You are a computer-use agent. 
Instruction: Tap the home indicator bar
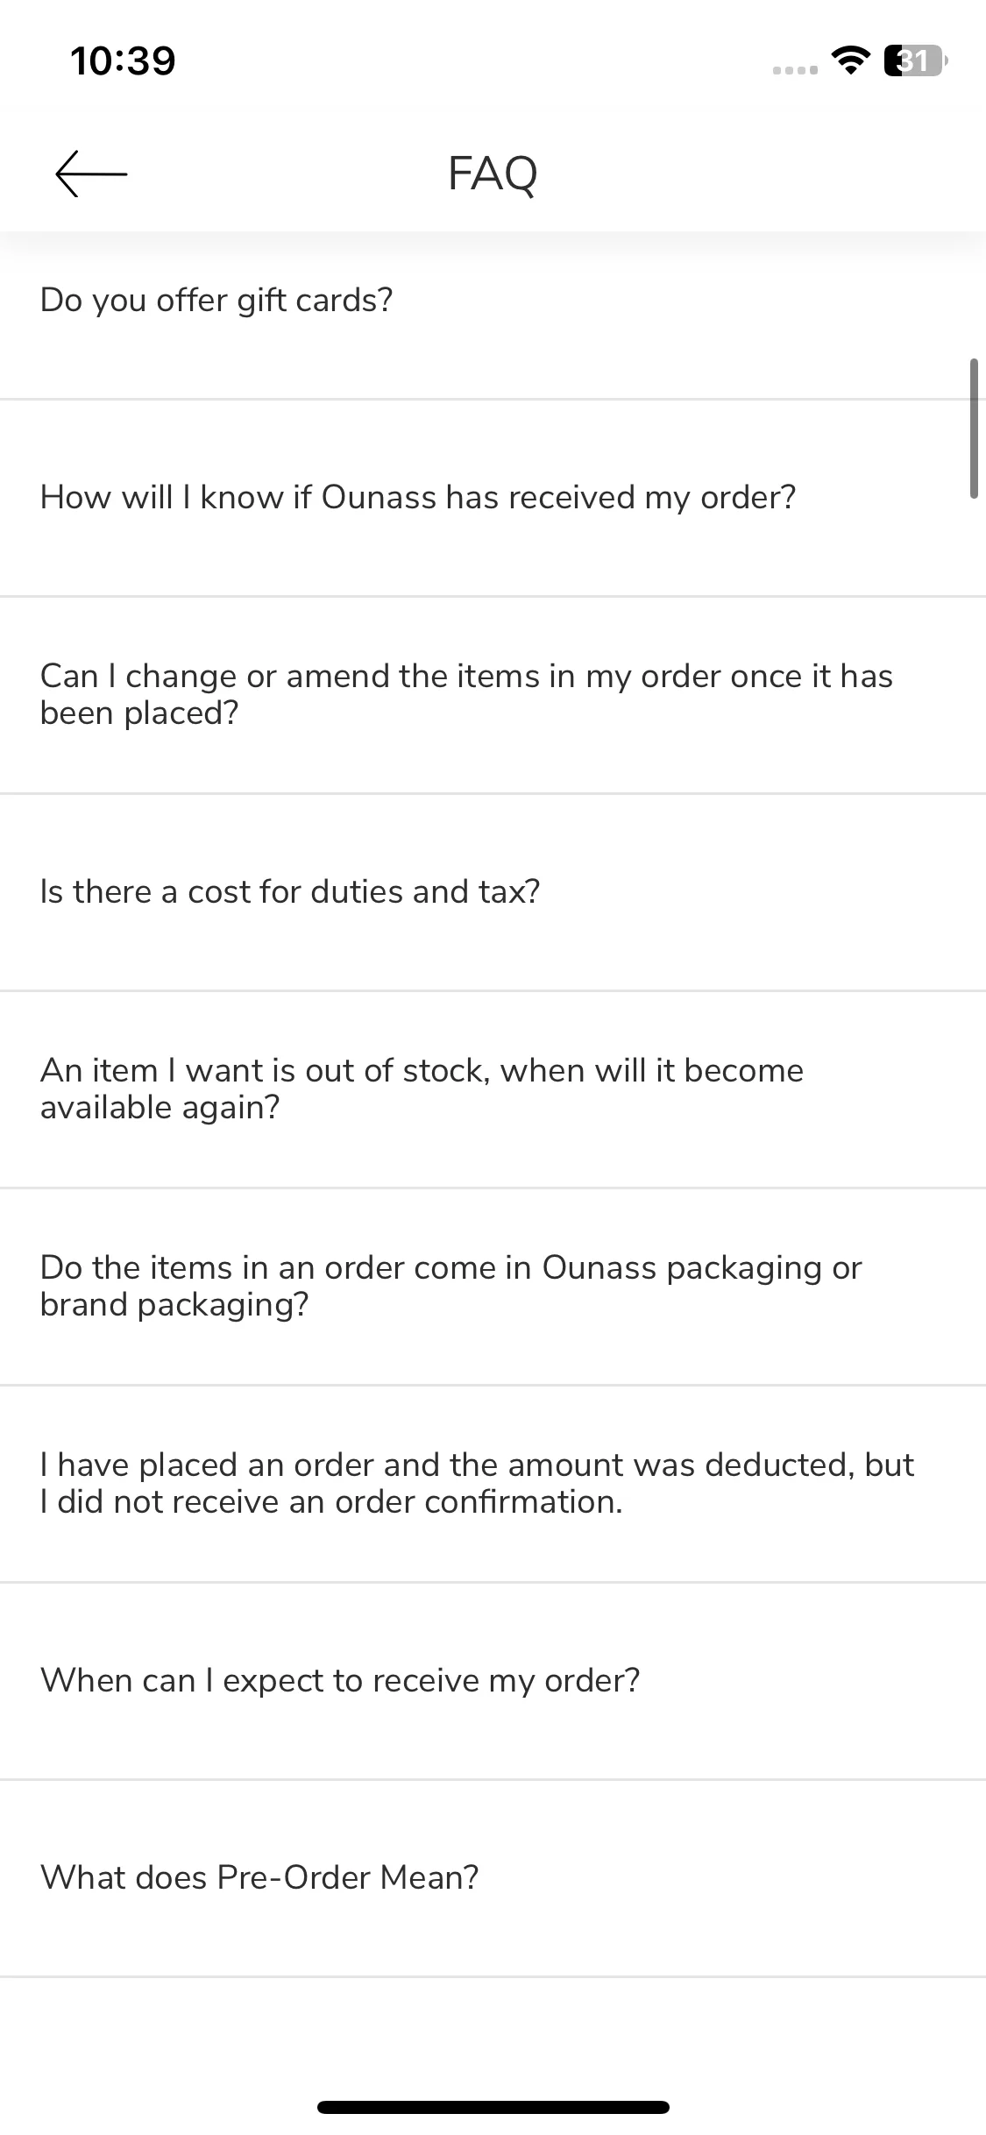(x=493, y=2107)
